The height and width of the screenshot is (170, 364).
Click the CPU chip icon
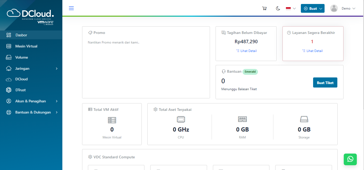coord(181,120)
